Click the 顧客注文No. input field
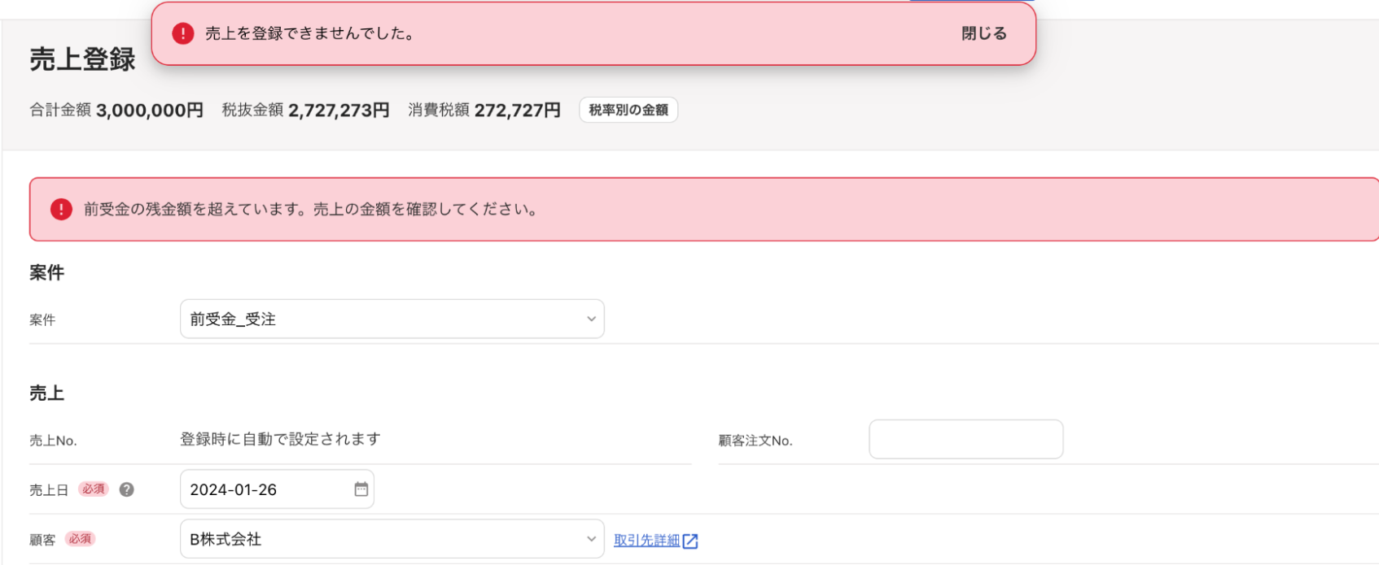 [965, 439]
